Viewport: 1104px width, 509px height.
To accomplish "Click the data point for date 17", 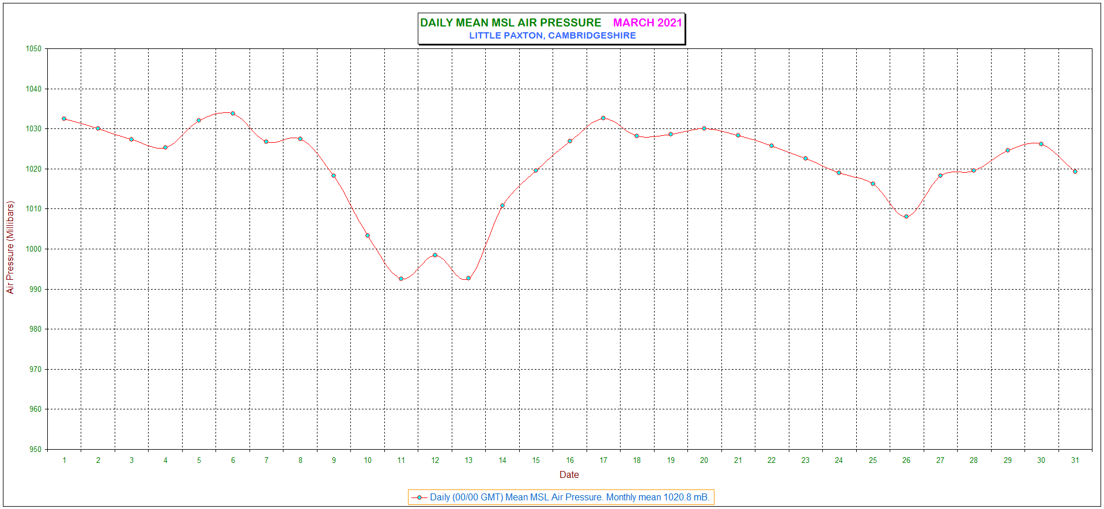I will click(x=603, y=118).
